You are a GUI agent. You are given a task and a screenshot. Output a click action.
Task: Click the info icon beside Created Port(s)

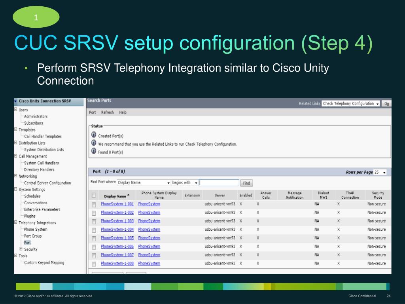94,135
